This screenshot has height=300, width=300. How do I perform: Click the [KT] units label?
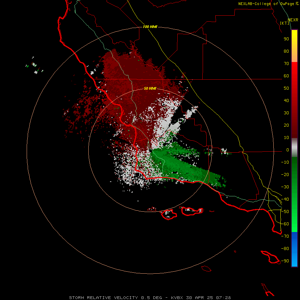coord(285,23)
